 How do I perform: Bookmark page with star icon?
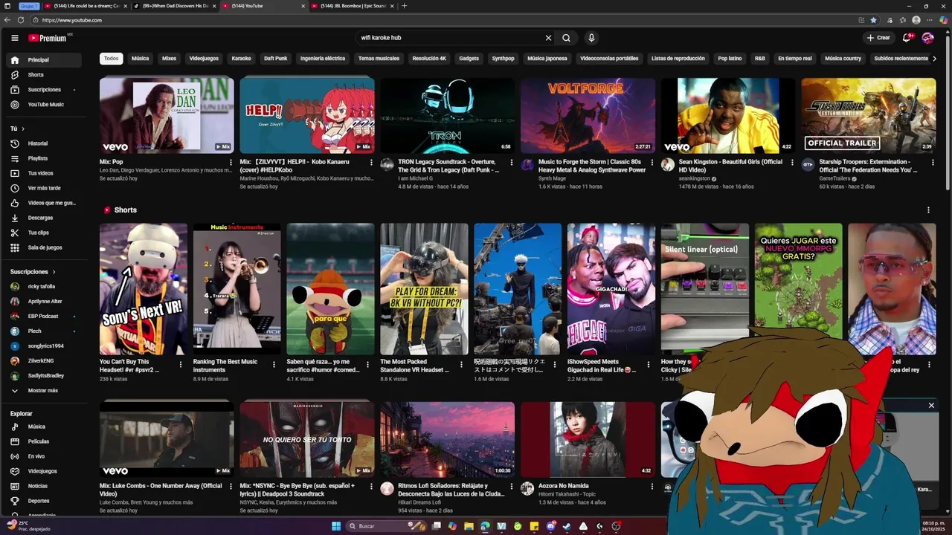point(873,20)
